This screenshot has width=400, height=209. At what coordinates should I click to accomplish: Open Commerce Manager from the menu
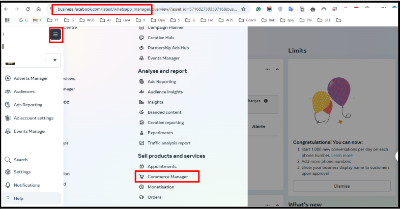point(167,176)
